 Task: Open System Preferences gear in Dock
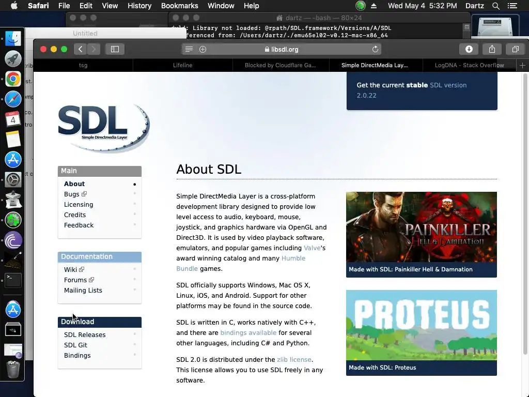coord(13,179)
